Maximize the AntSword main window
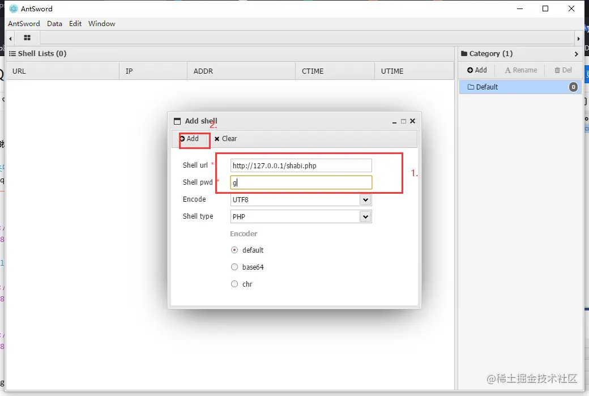 point(545,8)
